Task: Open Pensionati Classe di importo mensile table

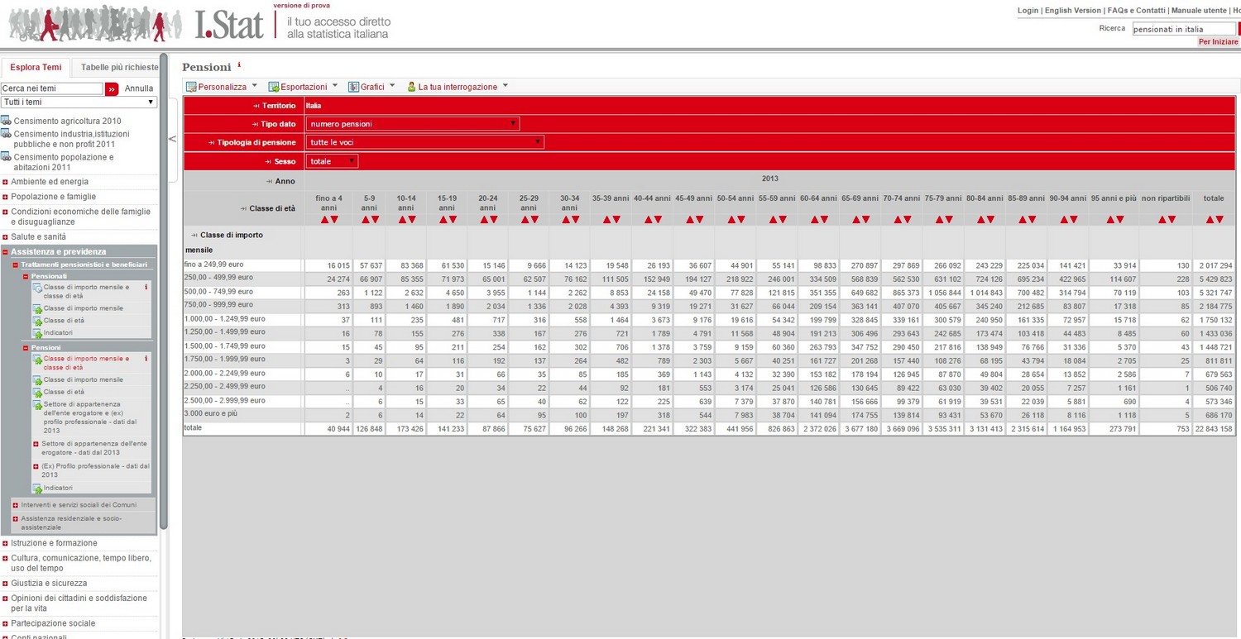Action: click(83, 308)
